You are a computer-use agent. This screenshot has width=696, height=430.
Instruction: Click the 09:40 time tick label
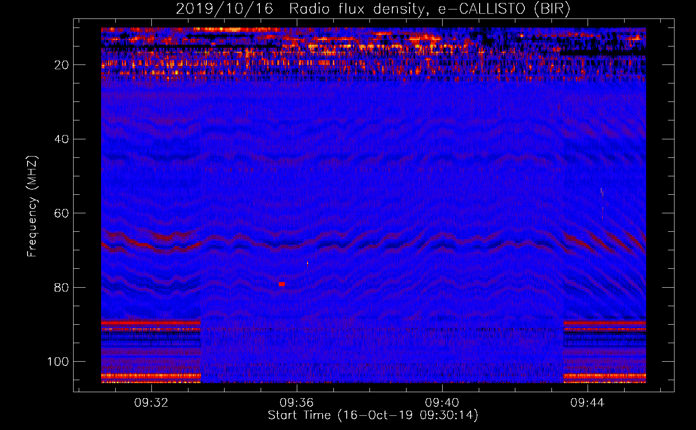click(x=442, y=403)
